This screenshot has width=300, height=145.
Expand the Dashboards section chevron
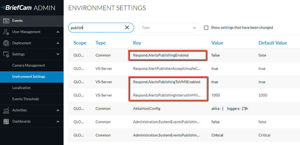(58, 122)
